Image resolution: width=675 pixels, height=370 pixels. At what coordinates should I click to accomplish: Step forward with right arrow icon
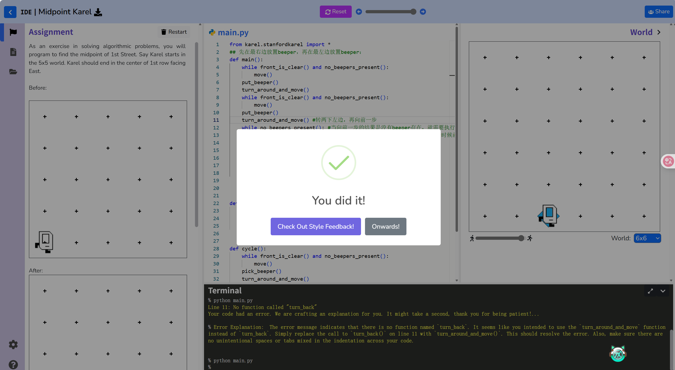423,12
